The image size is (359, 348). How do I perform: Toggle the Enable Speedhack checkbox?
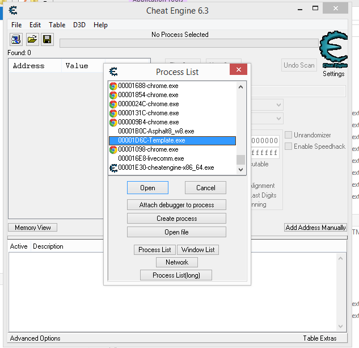click(288, 146)
